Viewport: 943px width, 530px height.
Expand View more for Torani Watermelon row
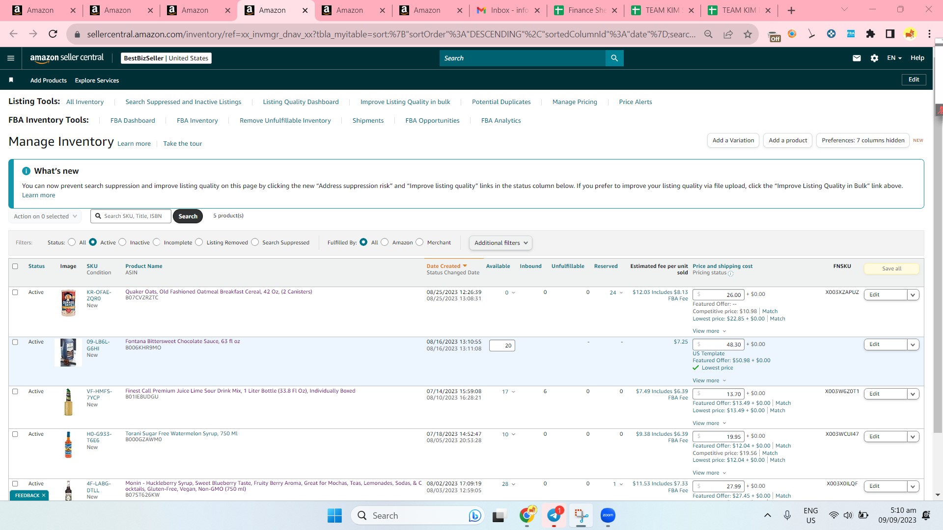[709, 473]
